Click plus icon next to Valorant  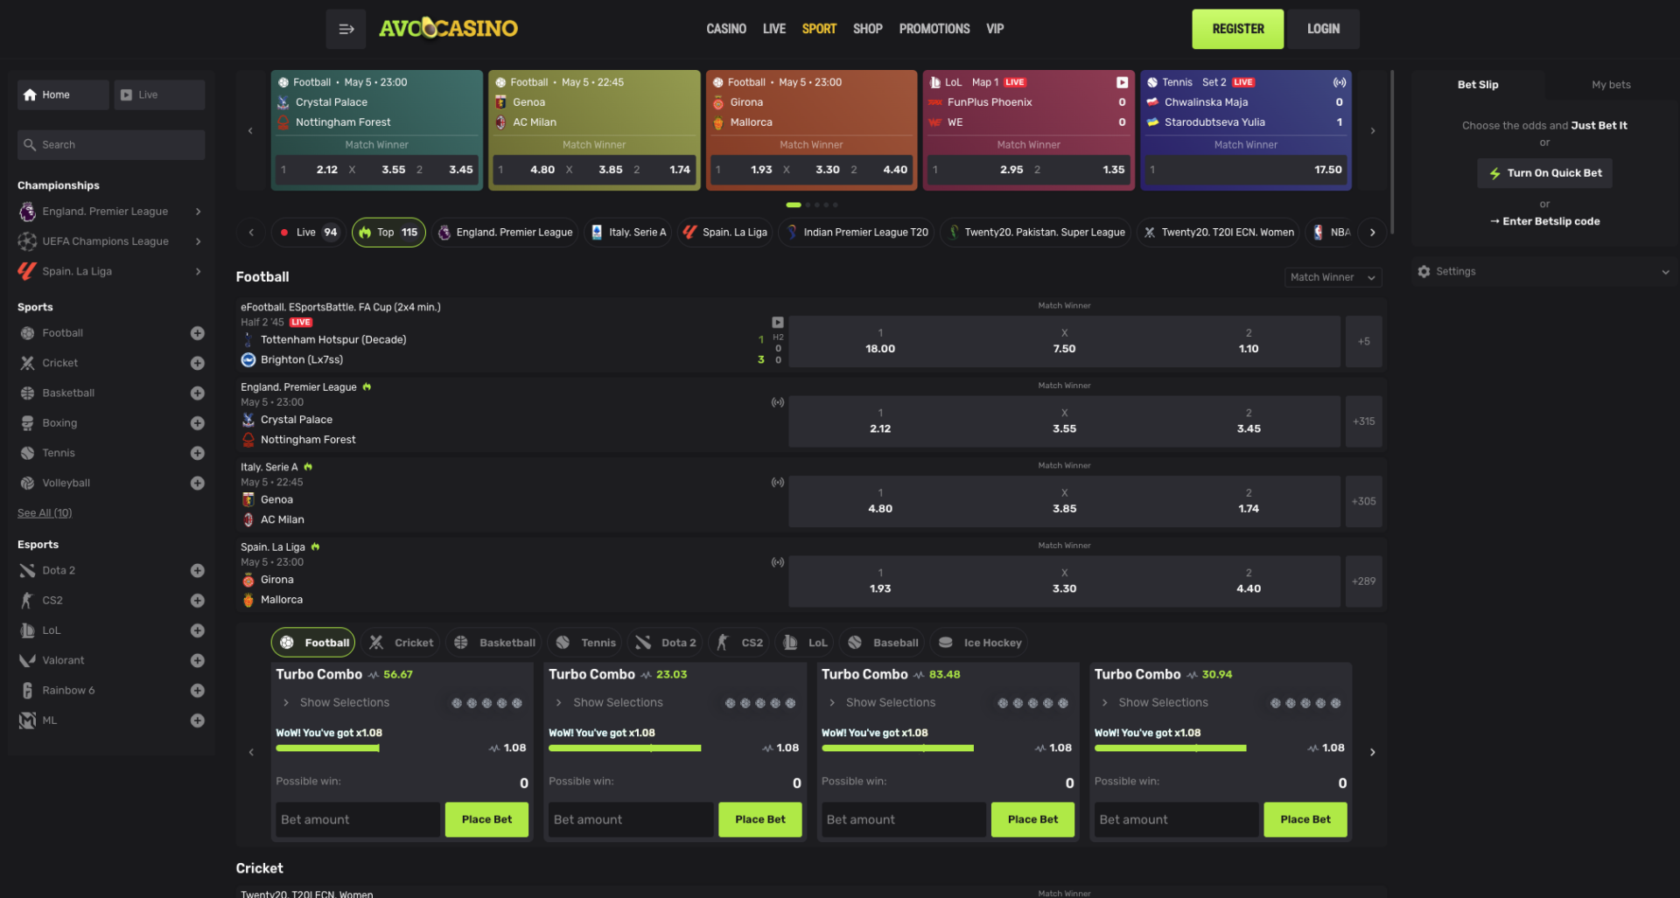tap(198, 660)
